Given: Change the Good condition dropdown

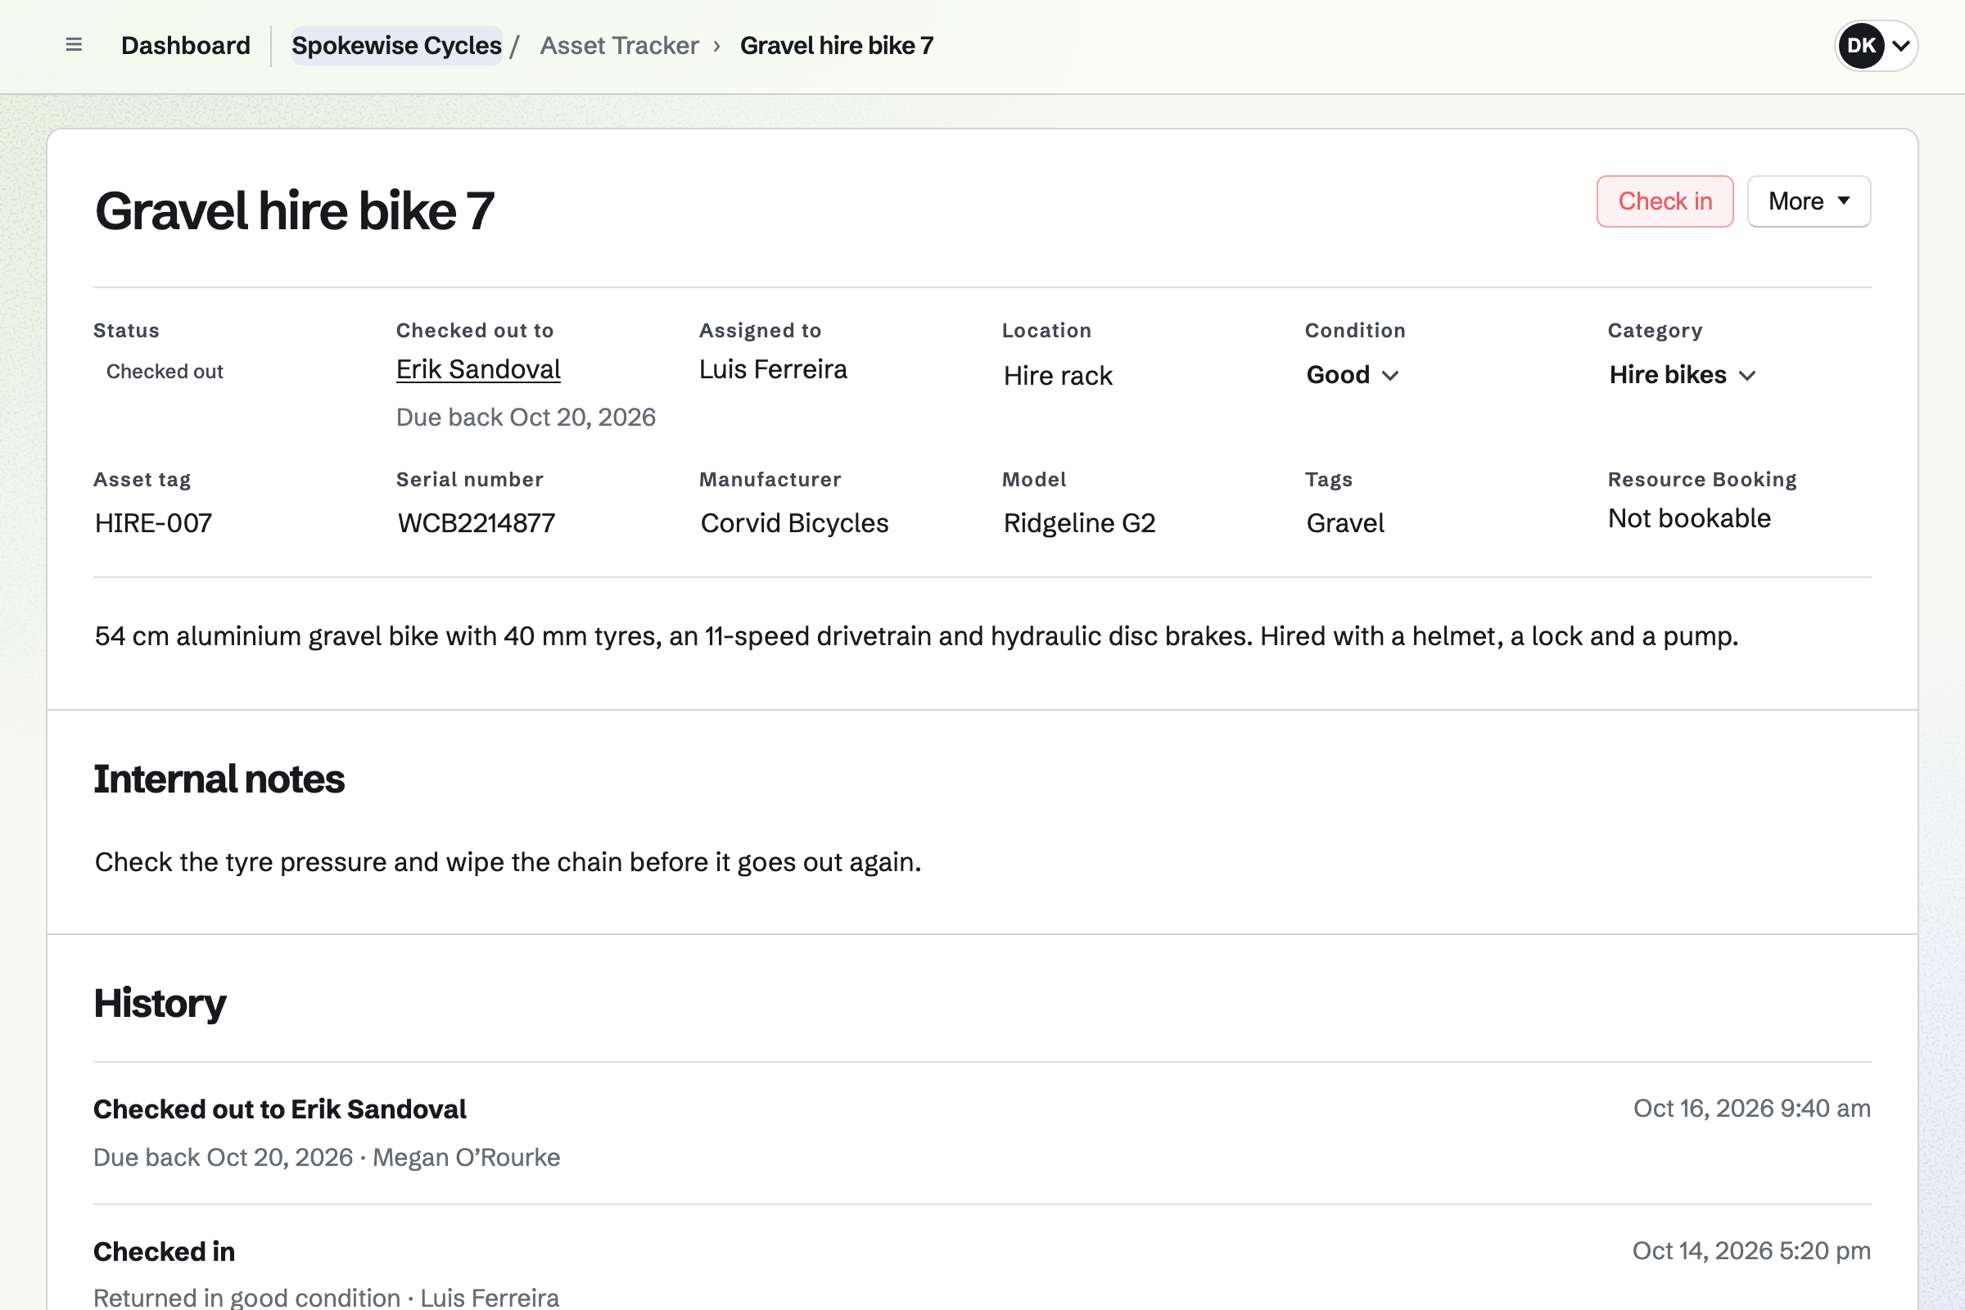Looking at the screenshot, I should [x=1353, y=375].
